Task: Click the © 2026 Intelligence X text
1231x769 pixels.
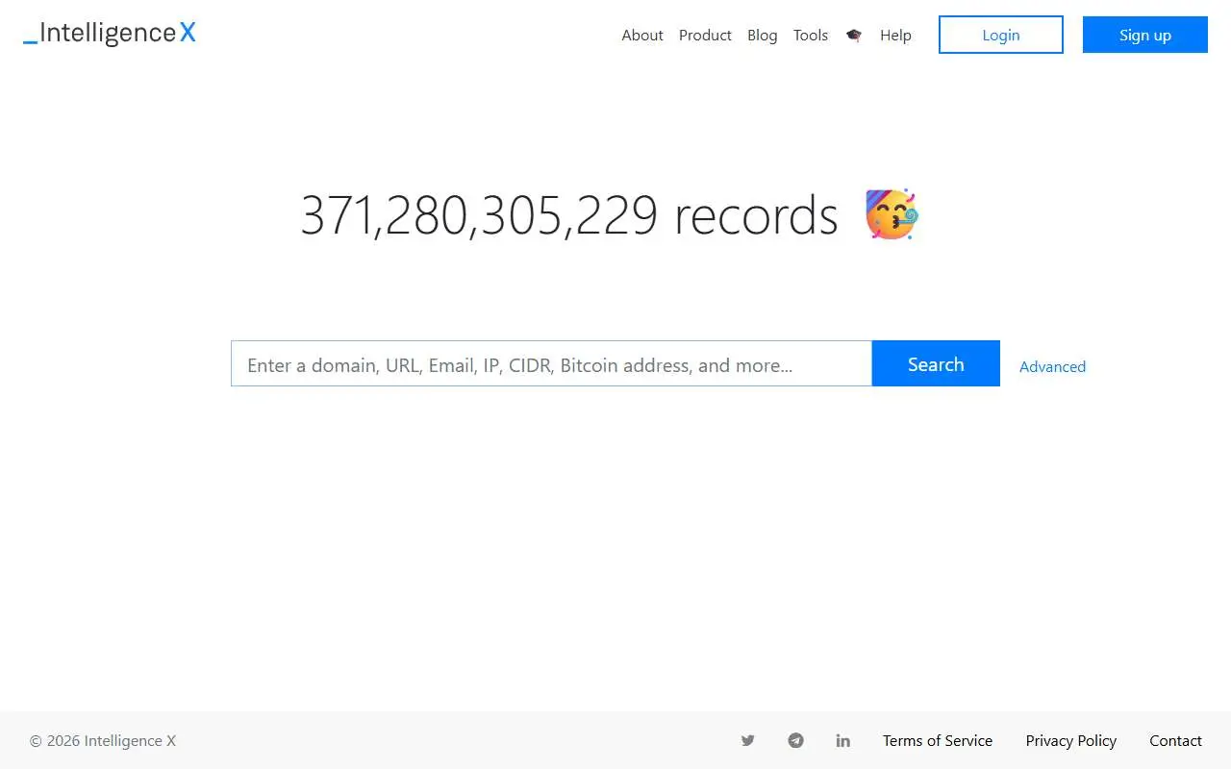Action: [x=103, y=740]
